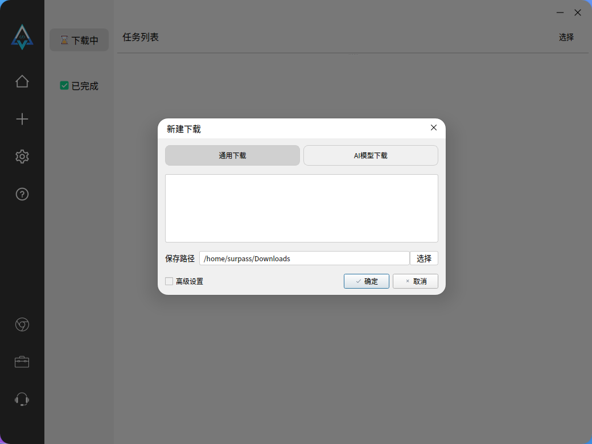Click 选择 next to save path
The height and width of the screenshot is (444, 592).
424,258
